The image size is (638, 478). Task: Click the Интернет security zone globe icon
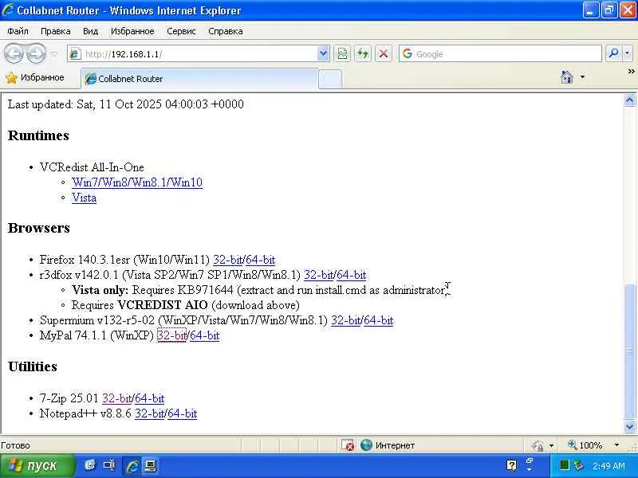point(366,445)
